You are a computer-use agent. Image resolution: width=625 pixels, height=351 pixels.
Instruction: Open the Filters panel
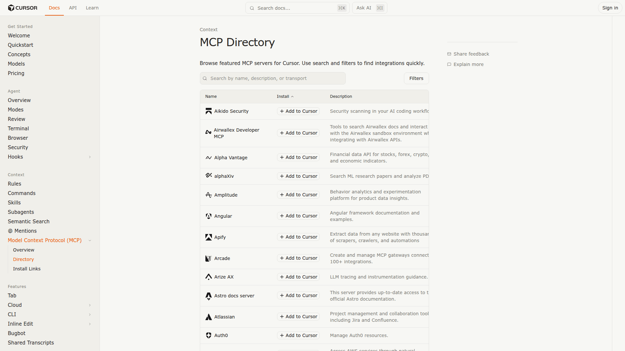coord(416,78)
